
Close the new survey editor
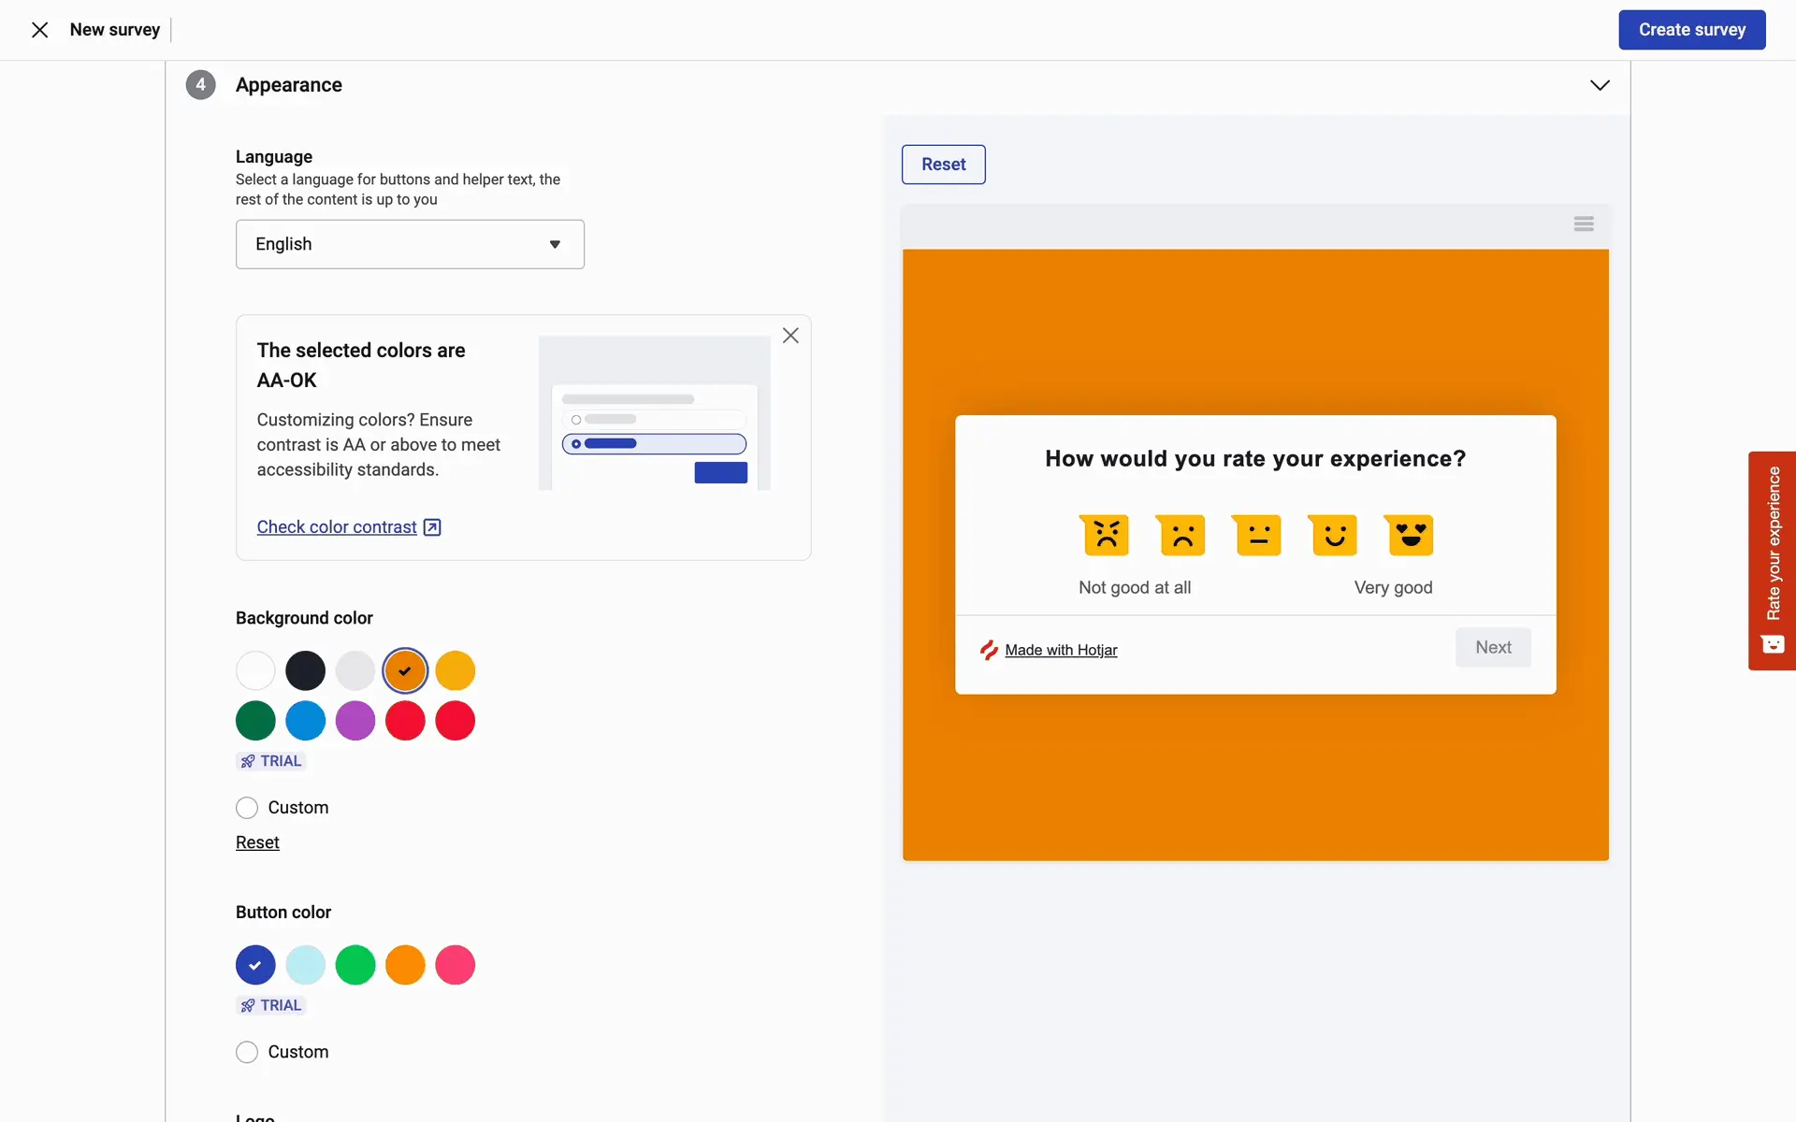pyautogui.click(x=39, y=30)
